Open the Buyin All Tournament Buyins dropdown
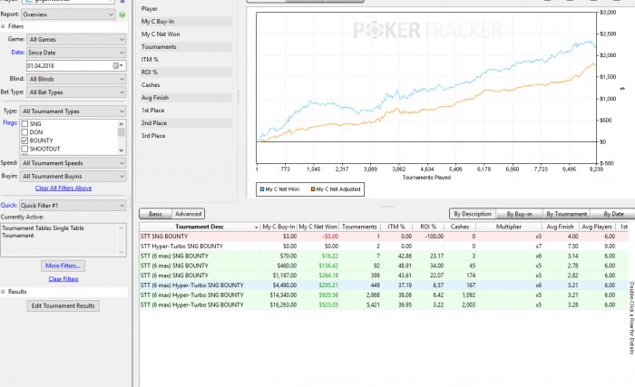The image size is (635, 387). (x=73, y=177)
